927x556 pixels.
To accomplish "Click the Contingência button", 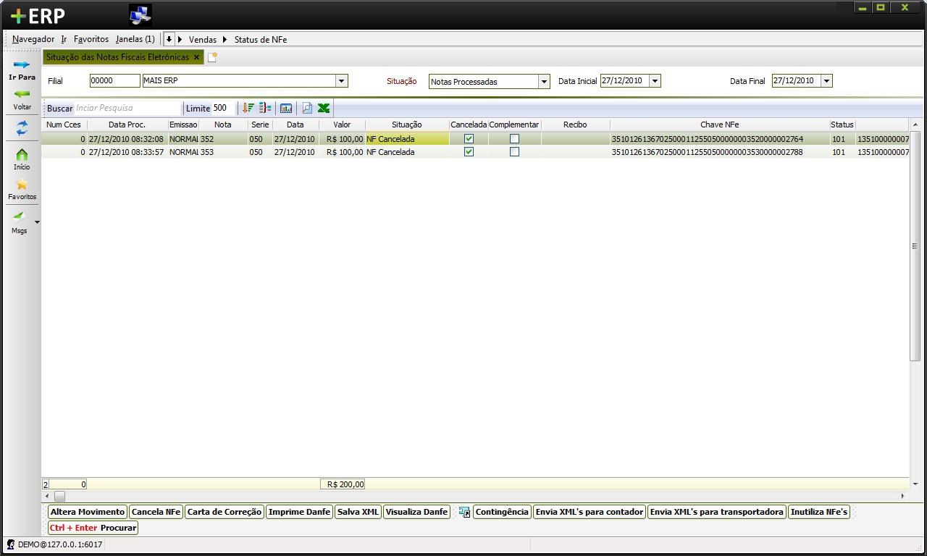I will pyautogui.click(x=502, y=512).
